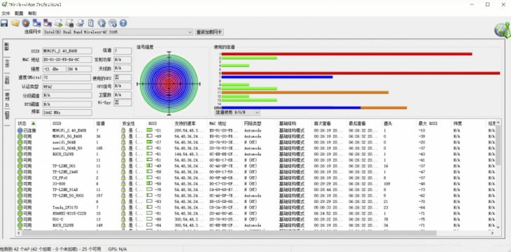Click the yellow open-folder toolbar icon
511x252 pixels.
tap(15, 23)
